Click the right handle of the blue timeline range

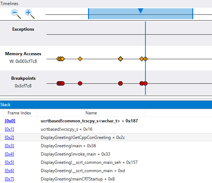click(x=193, y=14)
